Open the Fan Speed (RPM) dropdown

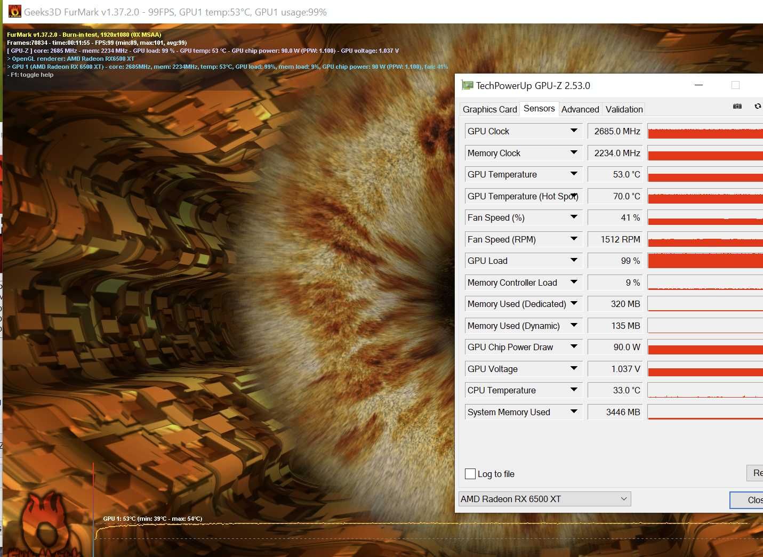[574, 239]
